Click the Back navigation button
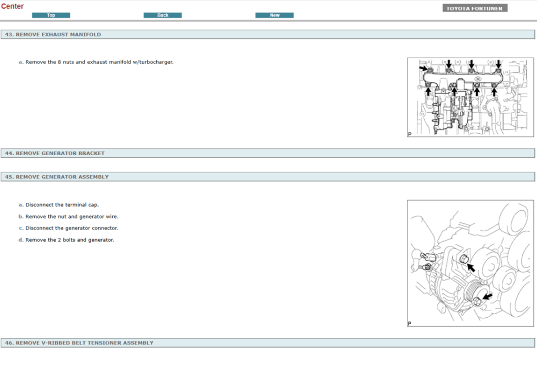 163,15
